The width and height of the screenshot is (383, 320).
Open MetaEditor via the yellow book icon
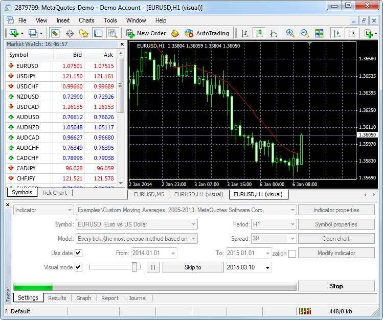coord(175,33)
